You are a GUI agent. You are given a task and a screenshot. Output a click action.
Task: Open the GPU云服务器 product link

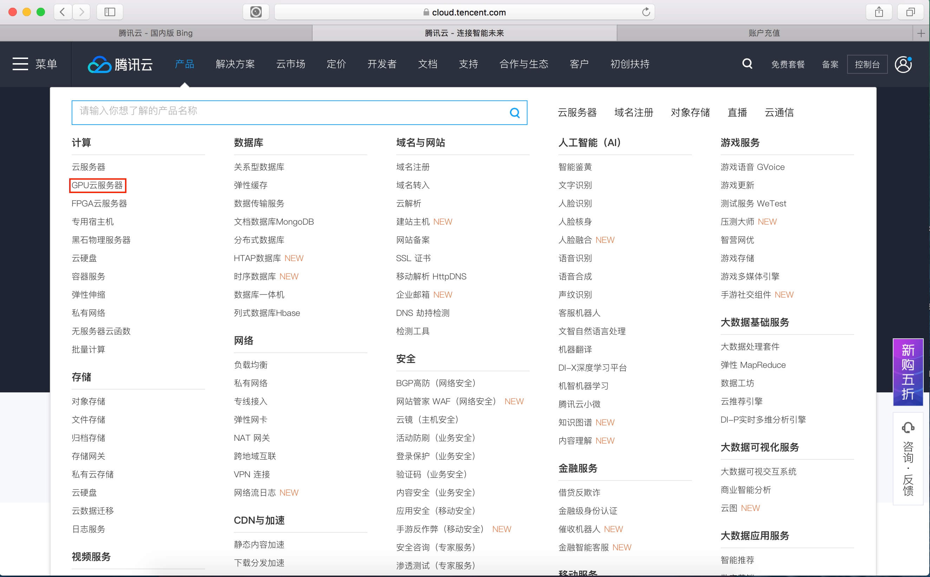97,185
